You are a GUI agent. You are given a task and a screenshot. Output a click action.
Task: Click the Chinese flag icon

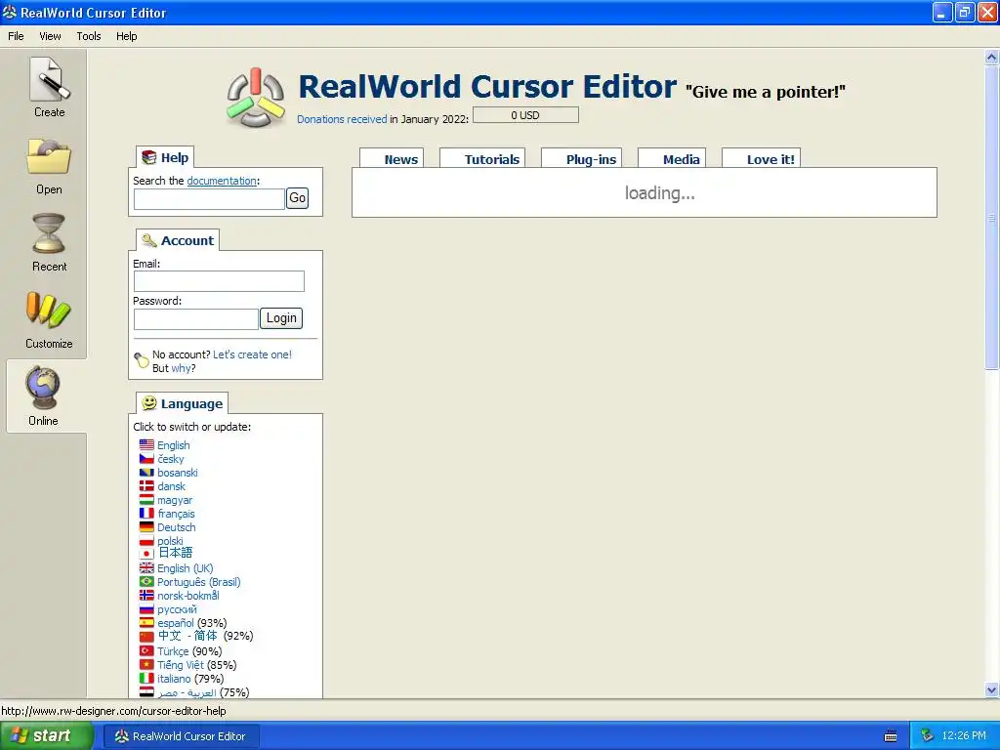[x=146, y=637]
